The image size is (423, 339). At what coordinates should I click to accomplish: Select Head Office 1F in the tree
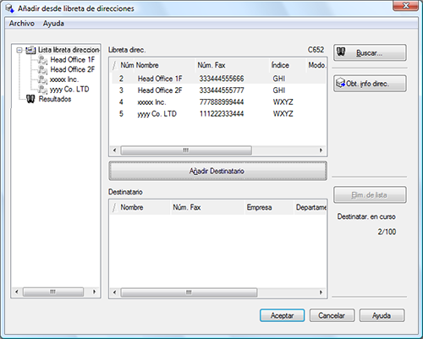73,60
